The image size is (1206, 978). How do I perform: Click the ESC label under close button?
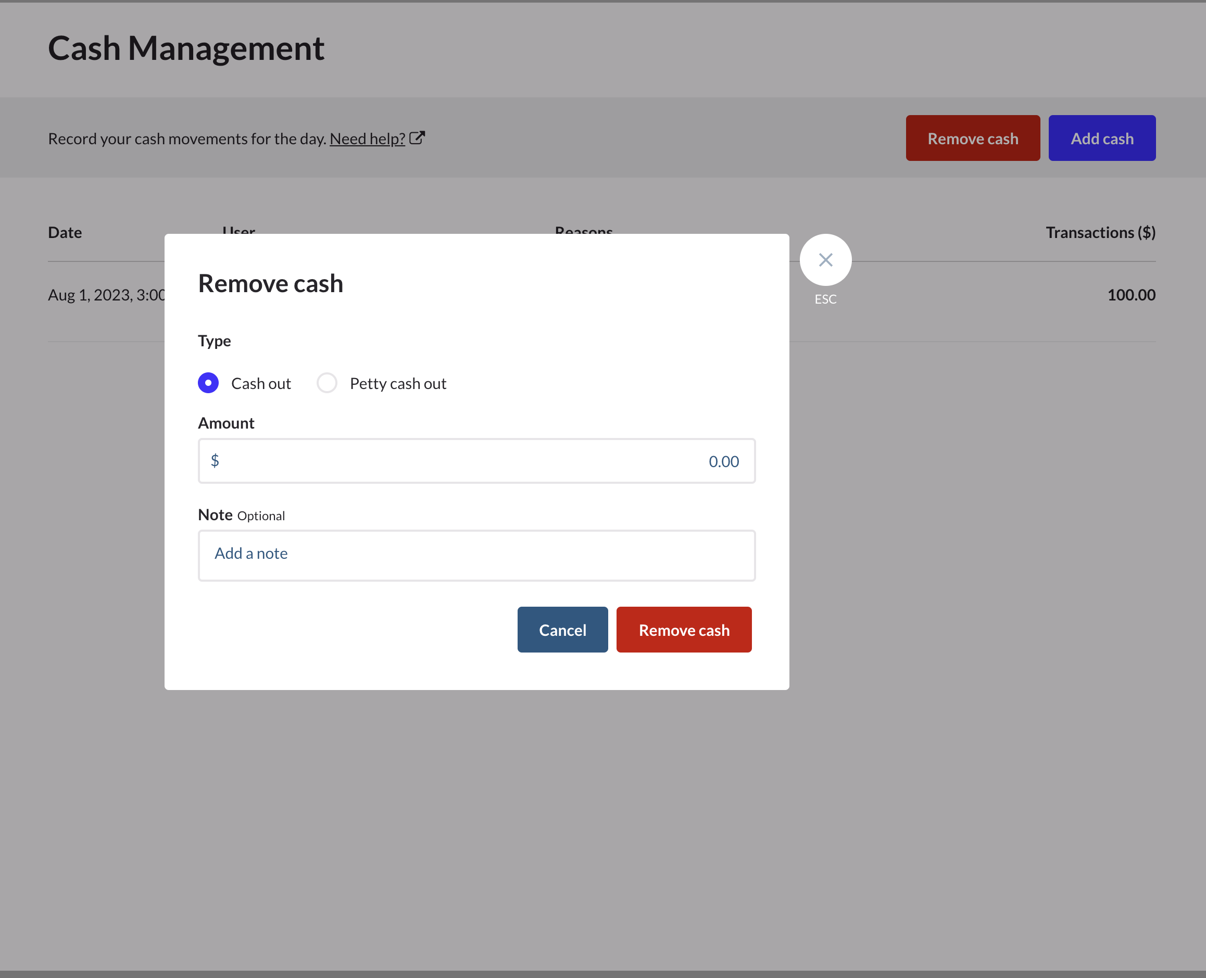coord(825,299)
